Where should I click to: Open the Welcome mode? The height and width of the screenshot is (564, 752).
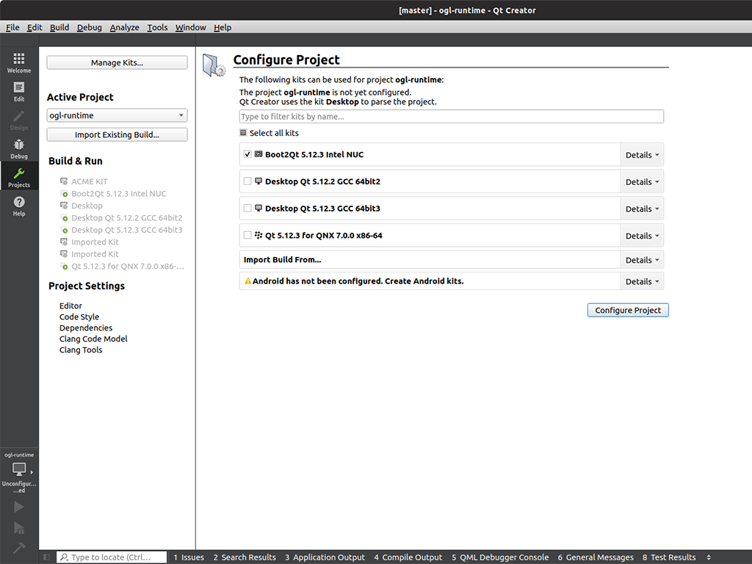(x=19, y=62)
